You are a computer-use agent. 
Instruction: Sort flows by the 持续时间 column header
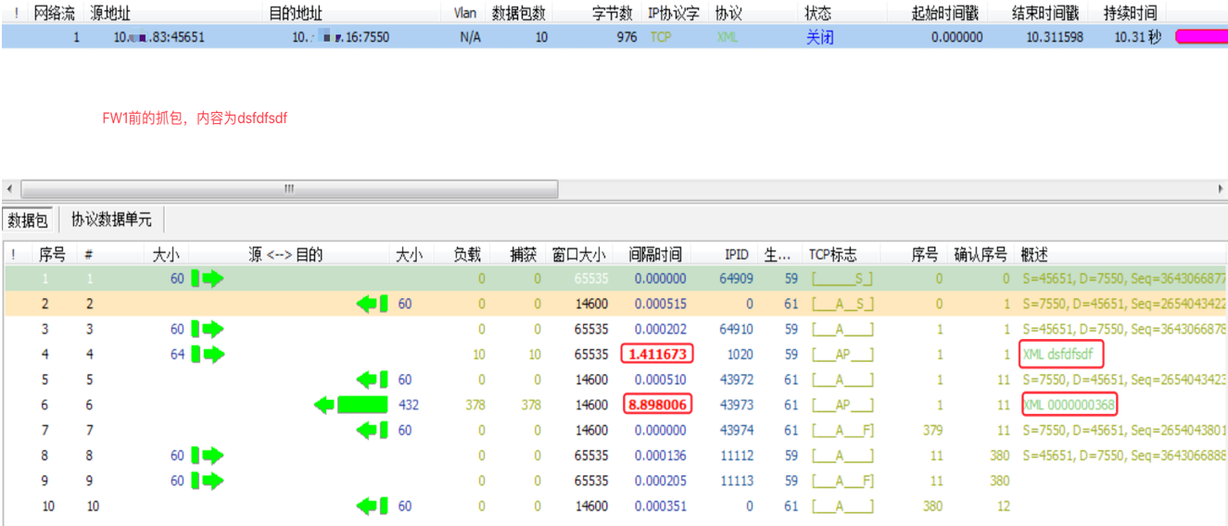[x=1129, y=14]
